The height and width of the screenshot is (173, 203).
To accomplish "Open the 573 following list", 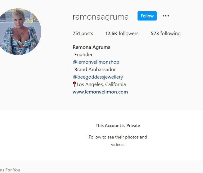I will click(166, 34).
